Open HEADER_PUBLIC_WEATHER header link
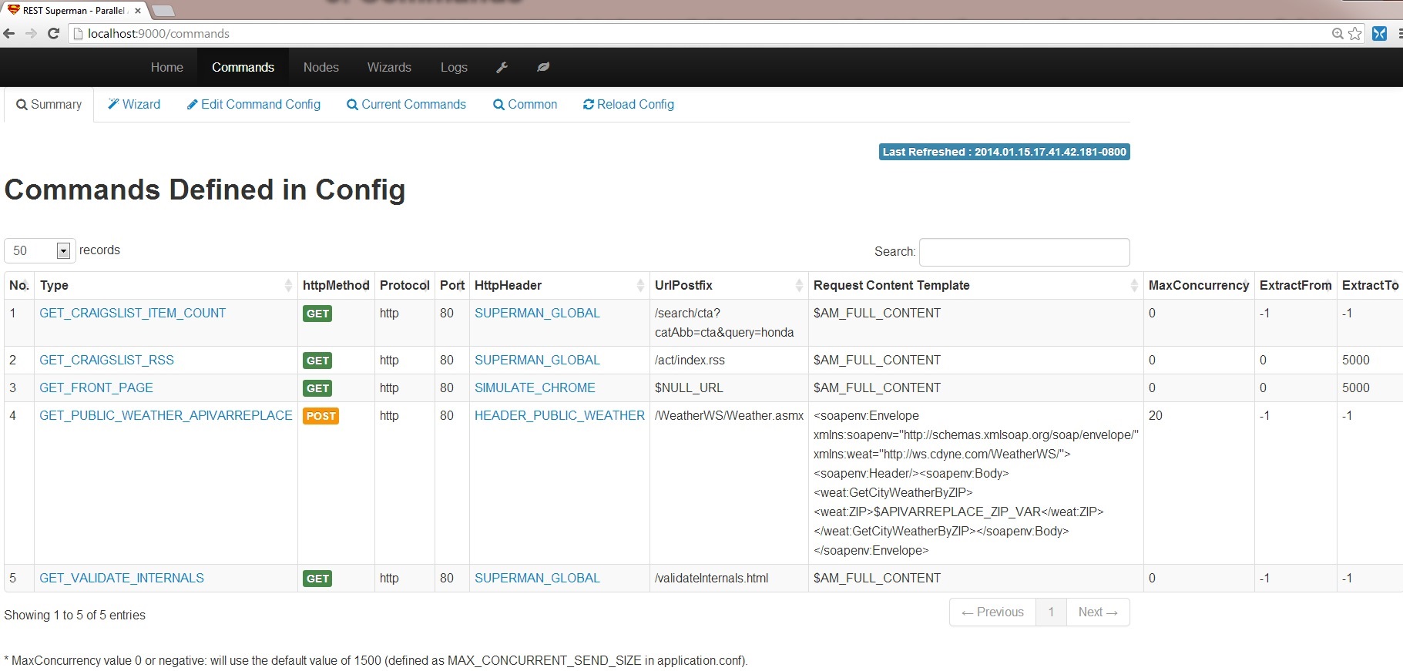 coord(559,415)
